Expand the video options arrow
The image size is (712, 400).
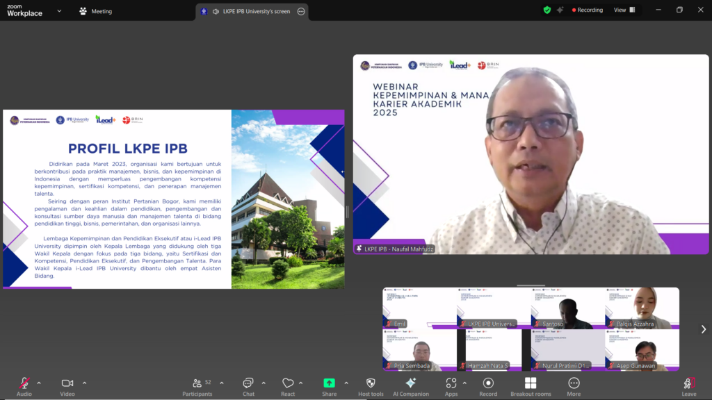click(x=84, y=383)
